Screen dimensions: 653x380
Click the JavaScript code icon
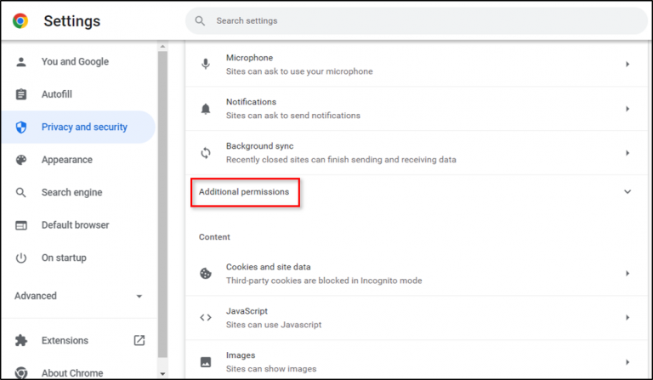pyautogui.click(x=205, y=318)
